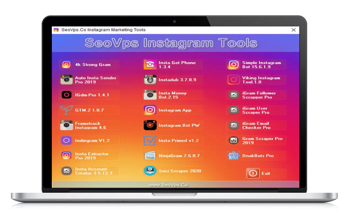Click "Insta Account Creator 3.5.12.3" text
The width and height of the screenshot is (352, 220).
point(94,171)
